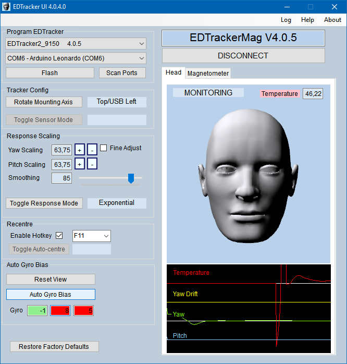347x364 pixels.
Task: Click the green Yaw graph label
Action: (x=179, y=314)
